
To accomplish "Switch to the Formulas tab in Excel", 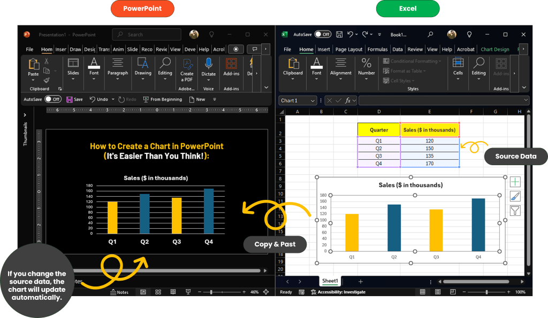I will coord(377,49).
